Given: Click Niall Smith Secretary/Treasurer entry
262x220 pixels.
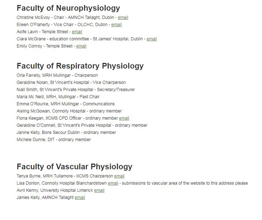Looking at the screenshot, I should point(76,90).
